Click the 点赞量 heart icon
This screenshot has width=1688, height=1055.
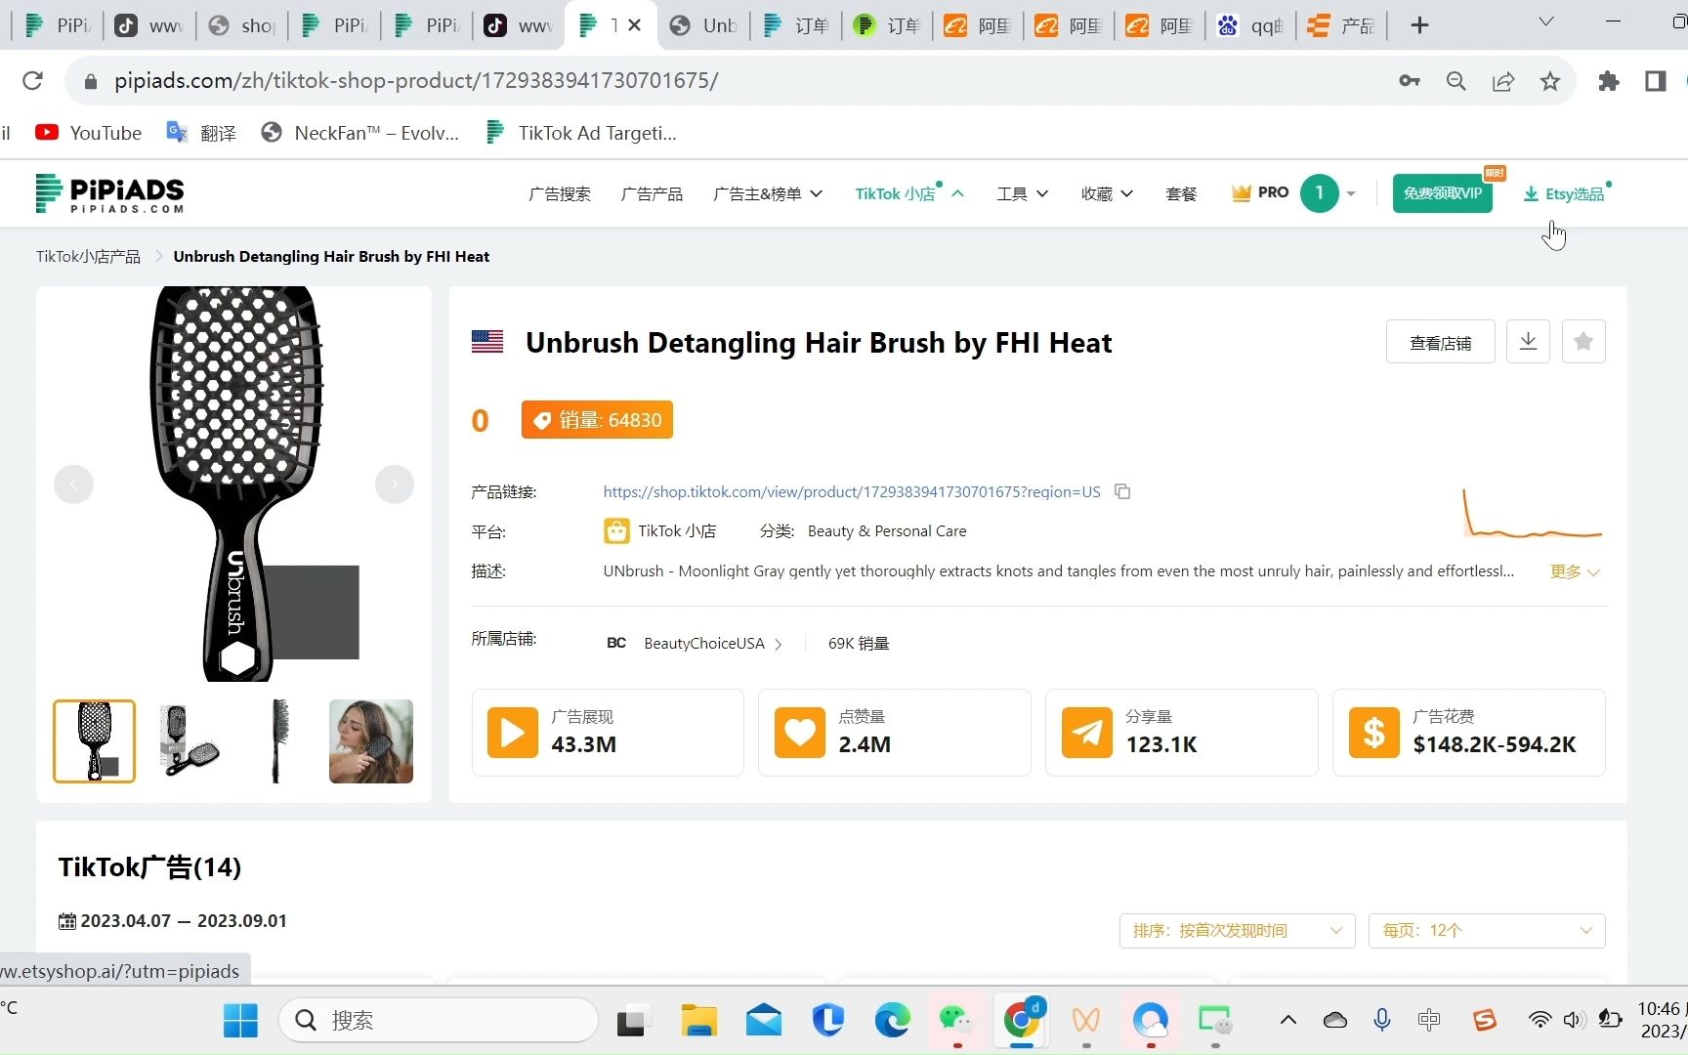[800, 733]
